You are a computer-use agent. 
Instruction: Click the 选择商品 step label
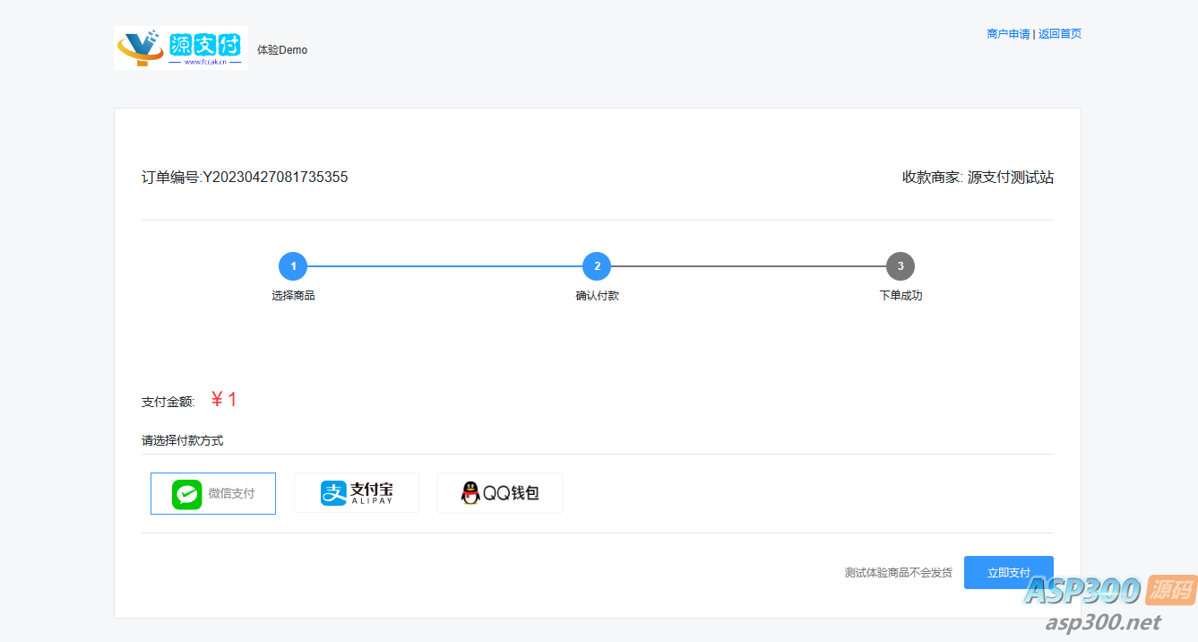click(x=293, y=296)
